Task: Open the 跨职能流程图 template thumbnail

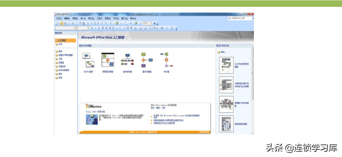Action: [x=108, y=60]
